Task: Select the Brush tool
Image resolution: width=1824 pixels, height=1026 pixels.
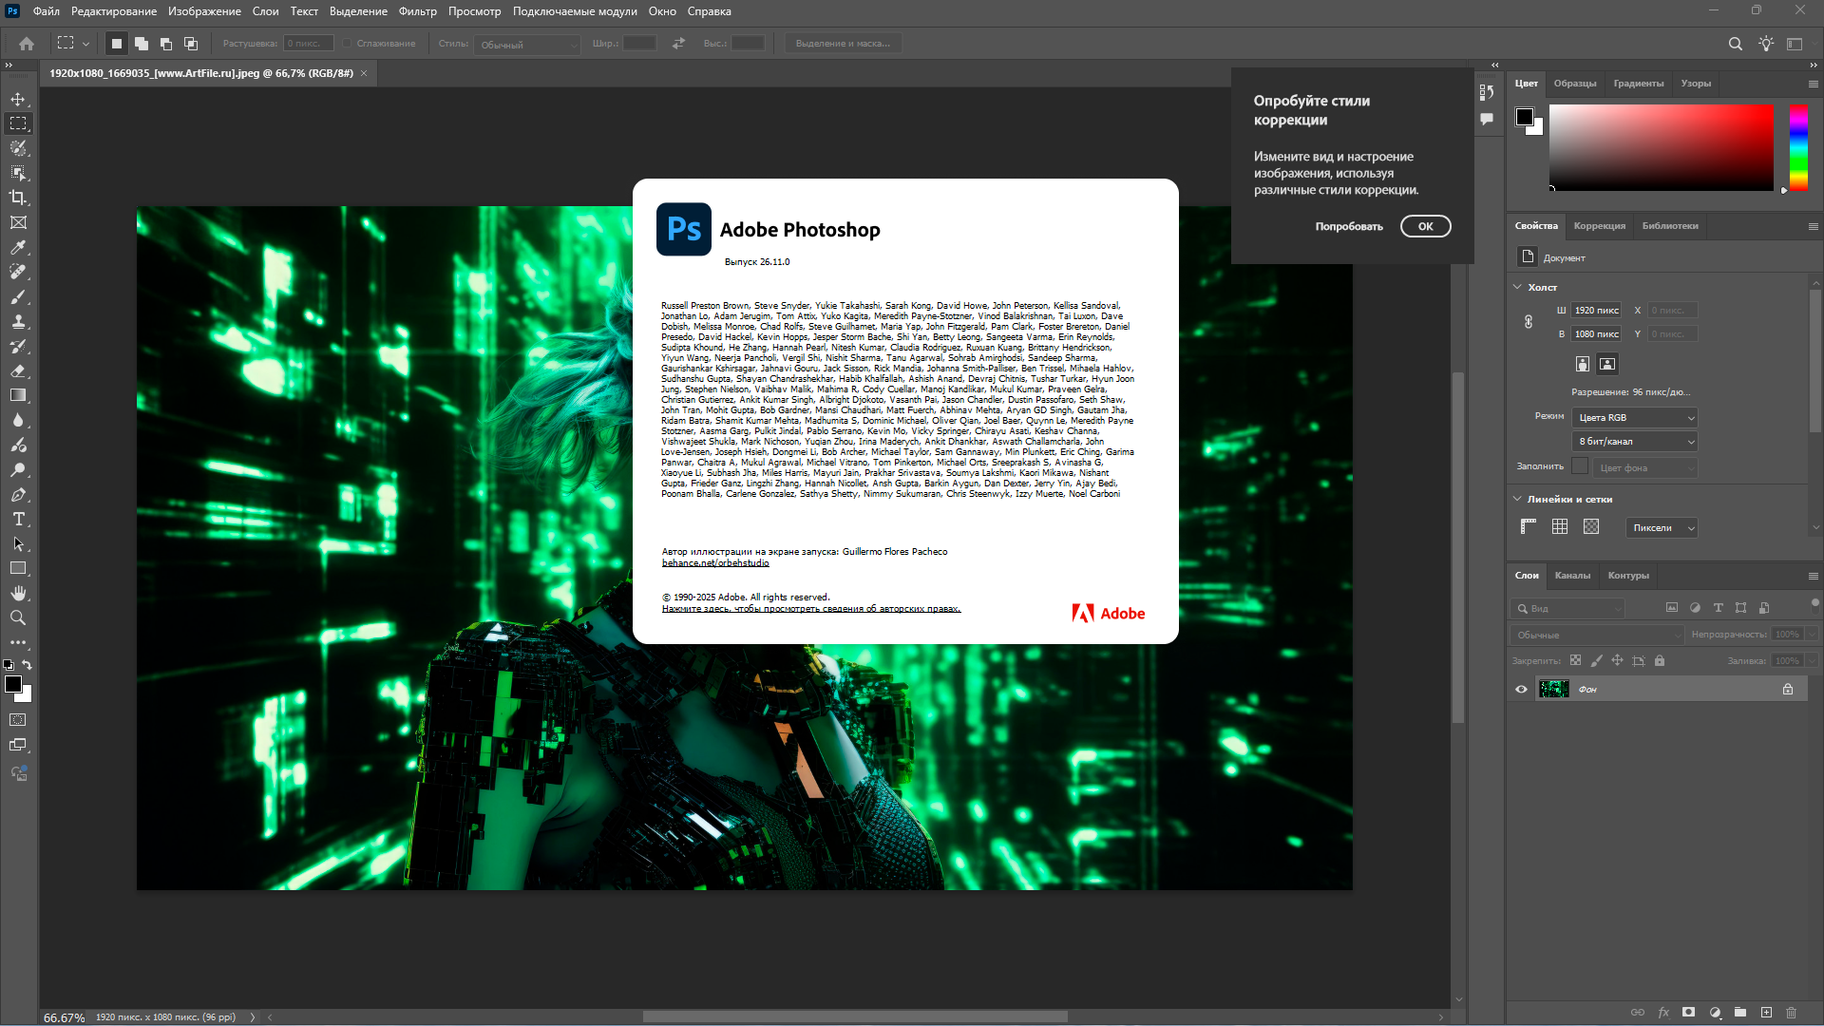Action: click(18, 296)
